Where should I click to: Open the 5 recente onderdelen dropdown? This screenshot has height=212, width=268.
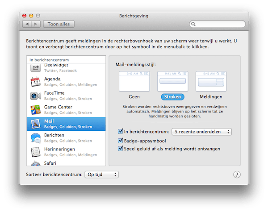pos(201,132)
